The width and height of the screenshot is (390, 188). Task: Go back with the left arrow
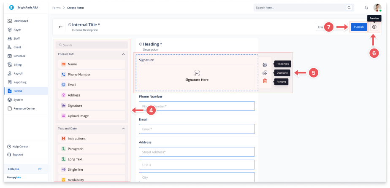(60, 27)
